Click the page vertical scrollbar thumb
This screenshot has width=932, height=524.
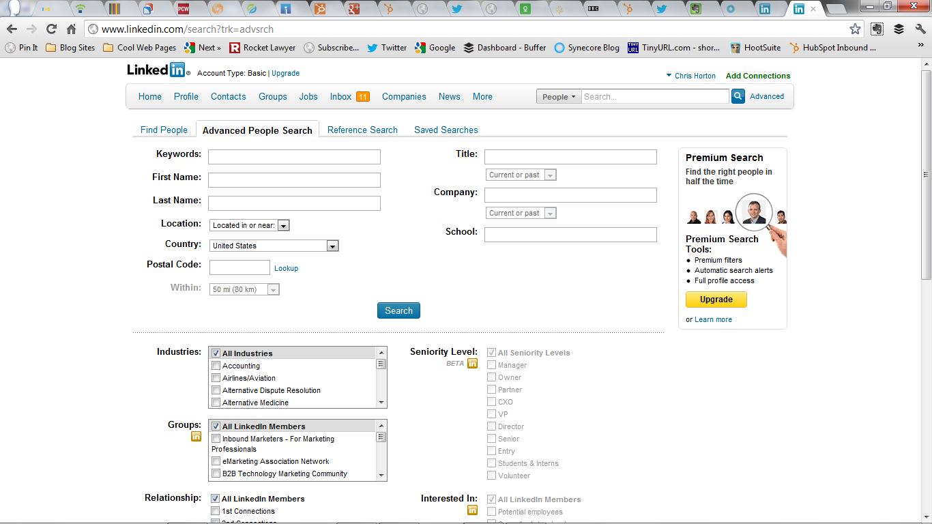(x=926, y=174)
